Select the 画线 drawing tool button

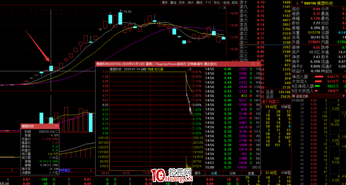[199, 3]
